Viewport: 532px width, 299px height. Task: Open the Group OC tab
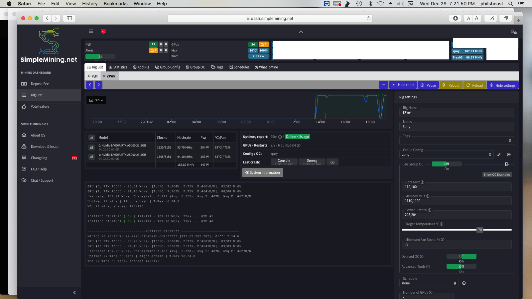pos(196,67)
